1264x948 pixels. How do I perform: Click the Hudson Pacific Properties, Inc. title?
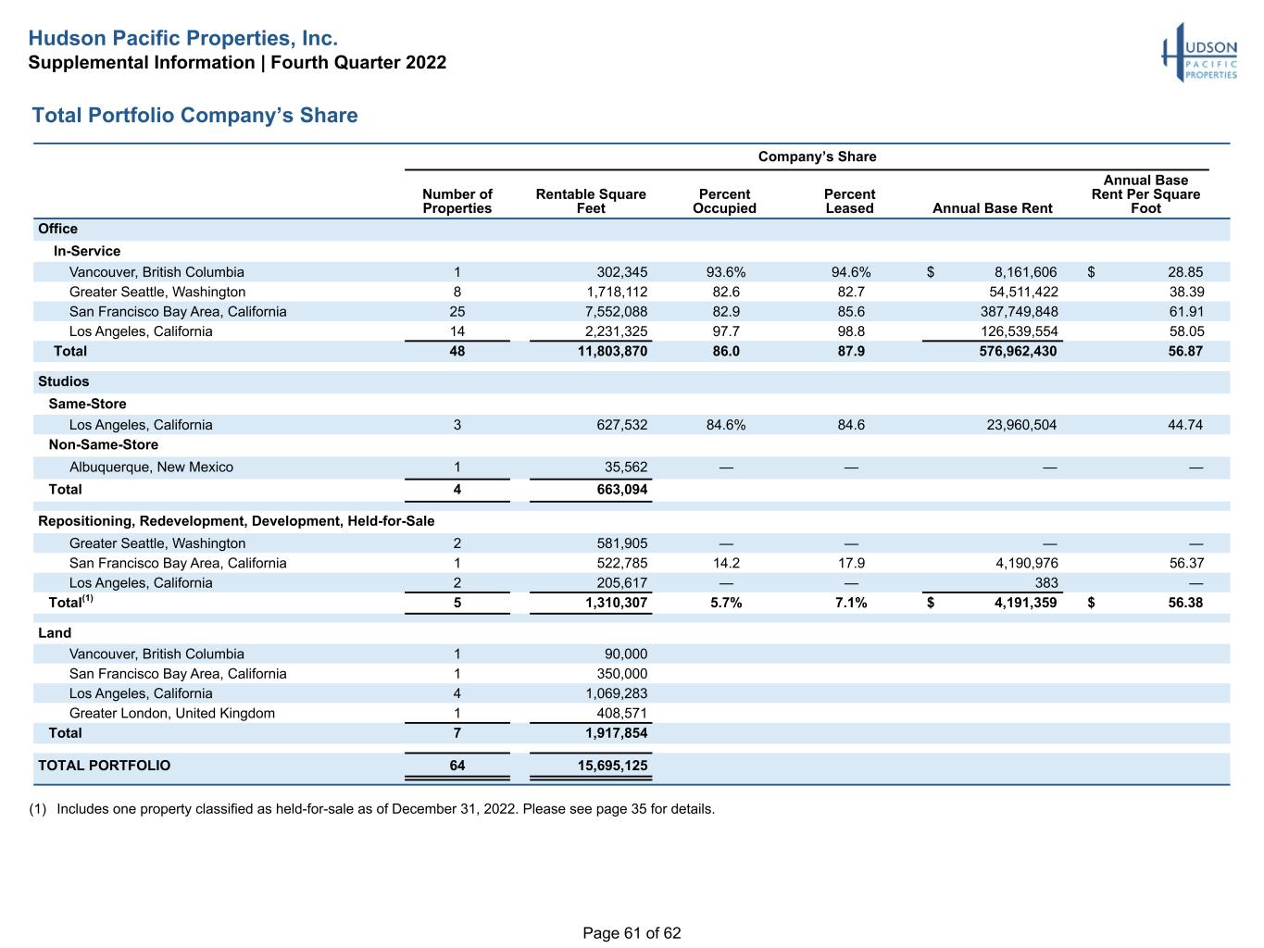coord(182,38)
